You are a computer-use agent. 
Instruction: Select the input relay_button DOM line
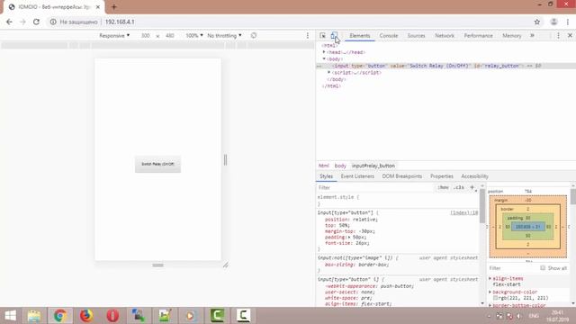[x=445, y=66]
